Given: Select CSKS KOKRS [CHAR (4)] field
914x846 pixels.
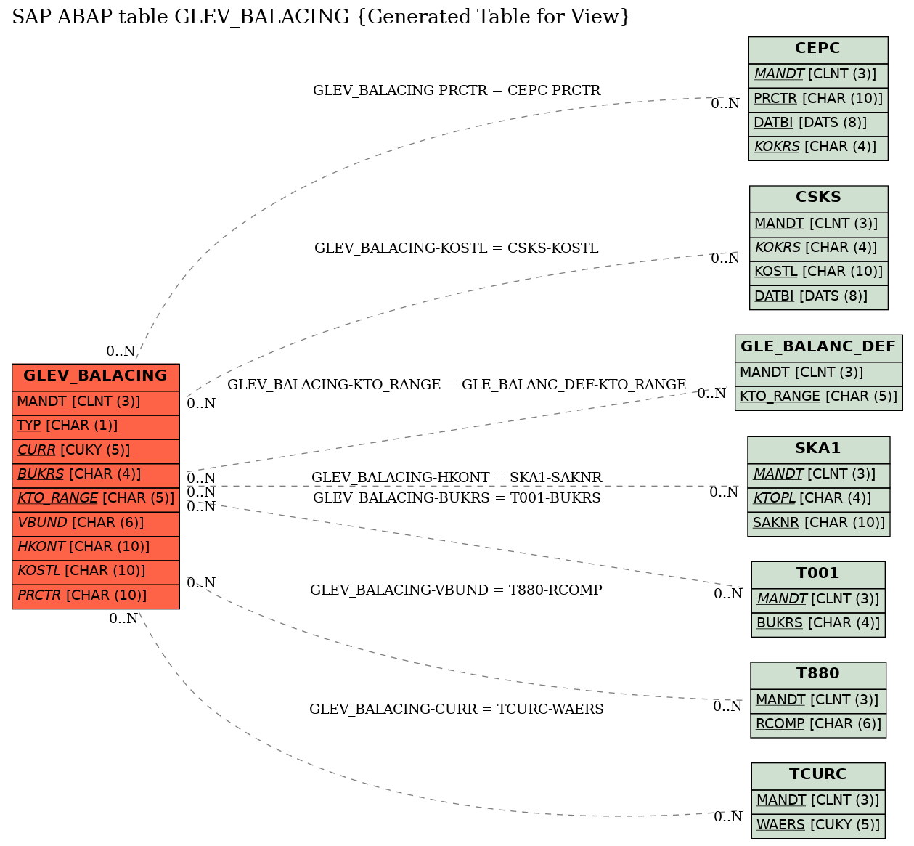Looking at the screenshot, I should coord(819,248).
